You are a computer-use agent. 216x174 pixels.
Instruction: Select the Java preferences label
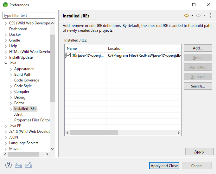(x=13, y=63)
